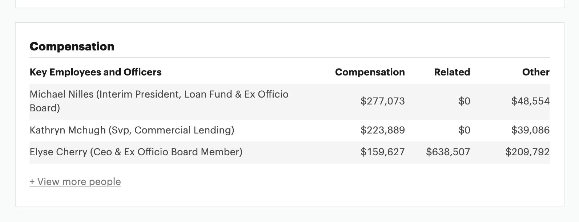Click the $209,792 Other amount
Viewport: 579px width, 222px height.
point(527,152)
